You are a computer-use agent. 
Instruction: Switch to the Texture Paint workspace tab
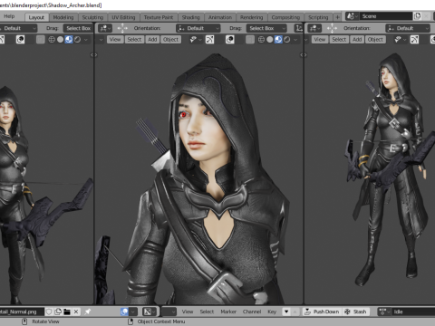(x=159, y=17)
